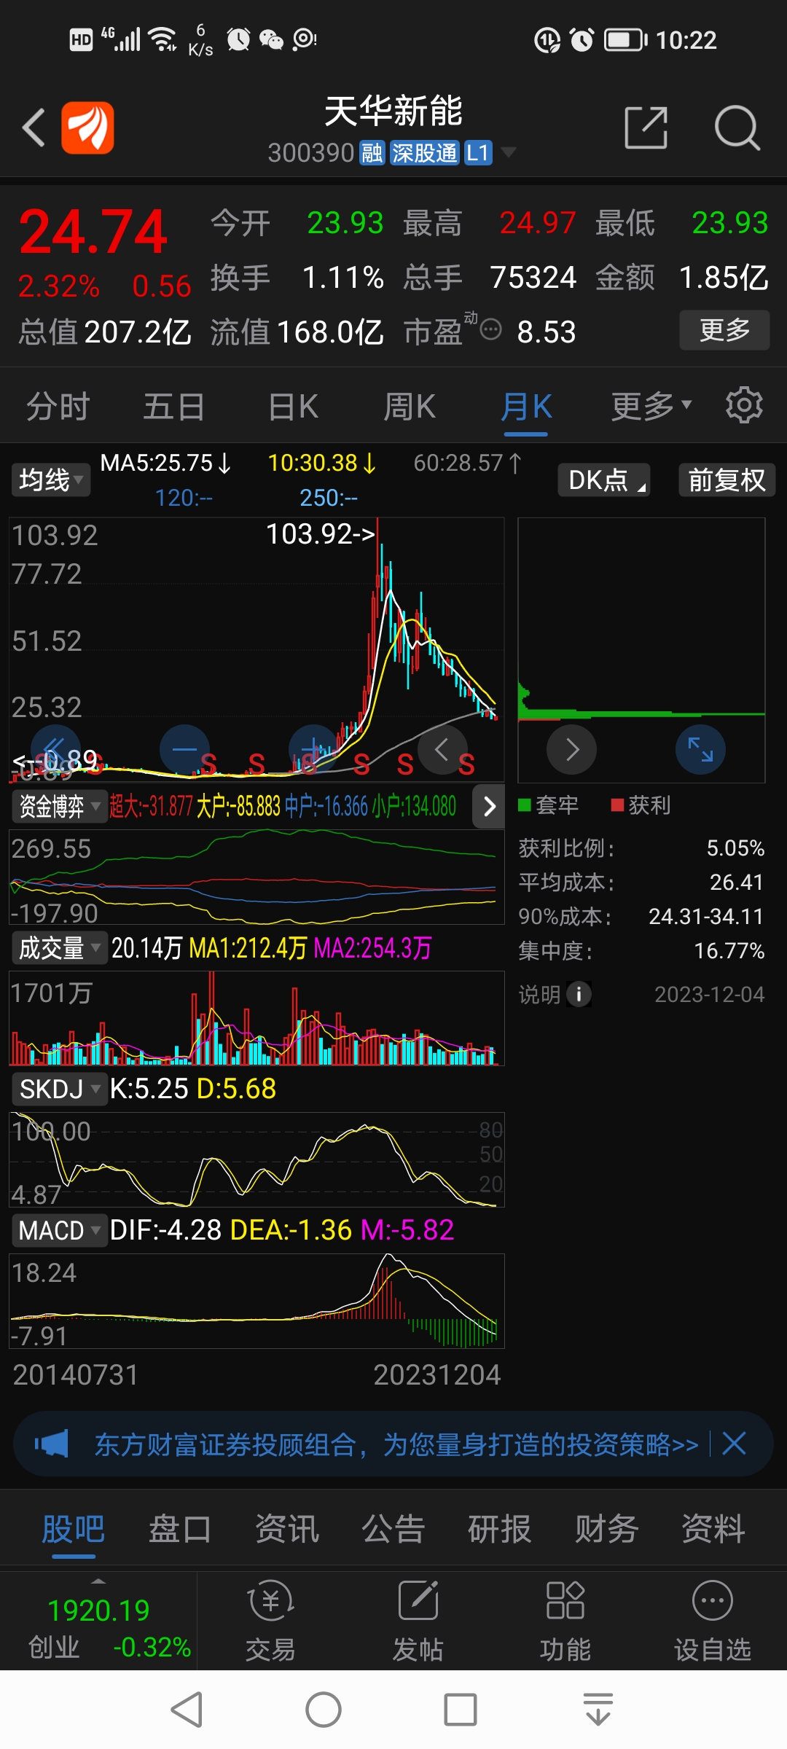Open 财务 tab
Image resolution: width=787 pixels, height=1749 pixels.
tap(606, 1529)
